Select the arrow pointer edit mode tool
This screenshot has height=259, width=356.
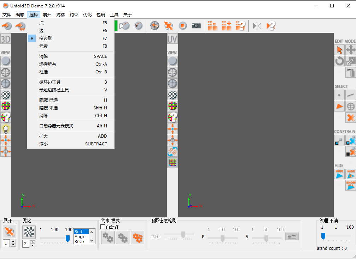click(339, 50)
